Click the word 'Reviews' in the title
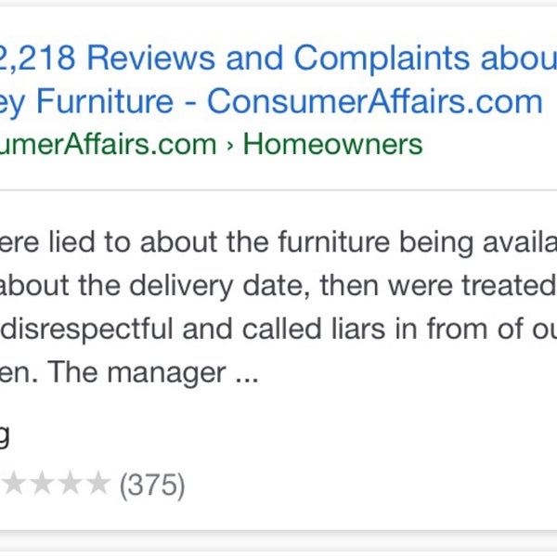 pos(151,58)
